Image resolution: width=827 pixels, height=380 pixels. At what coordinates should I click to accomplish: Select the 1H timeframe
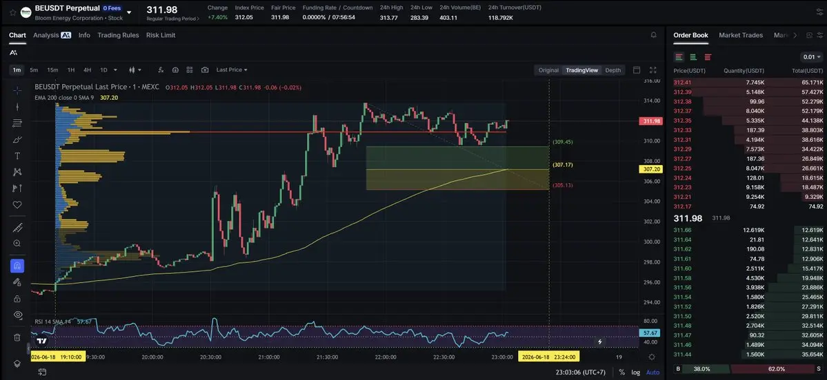(x=70, y=70)
